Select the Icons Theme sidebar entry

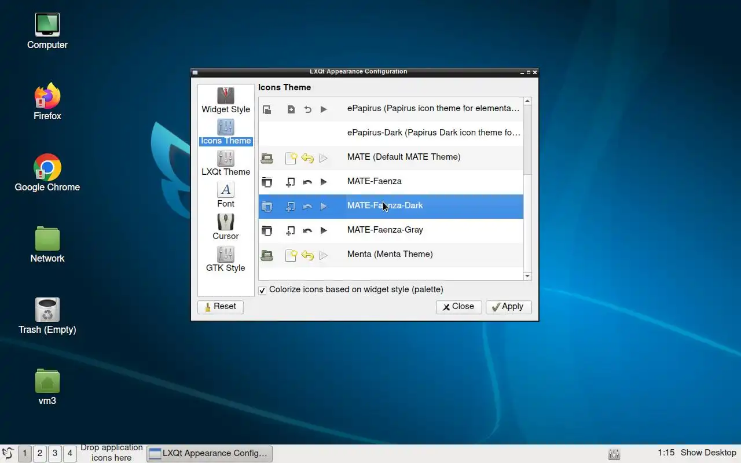tap(226, 133)
